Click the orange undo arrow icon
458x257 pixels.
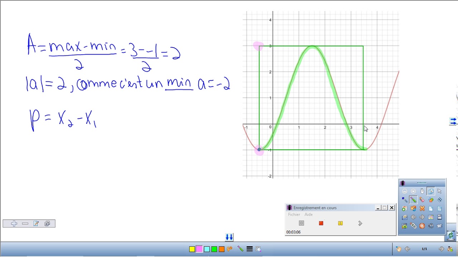pyautogui.click(x=413, y=208)
